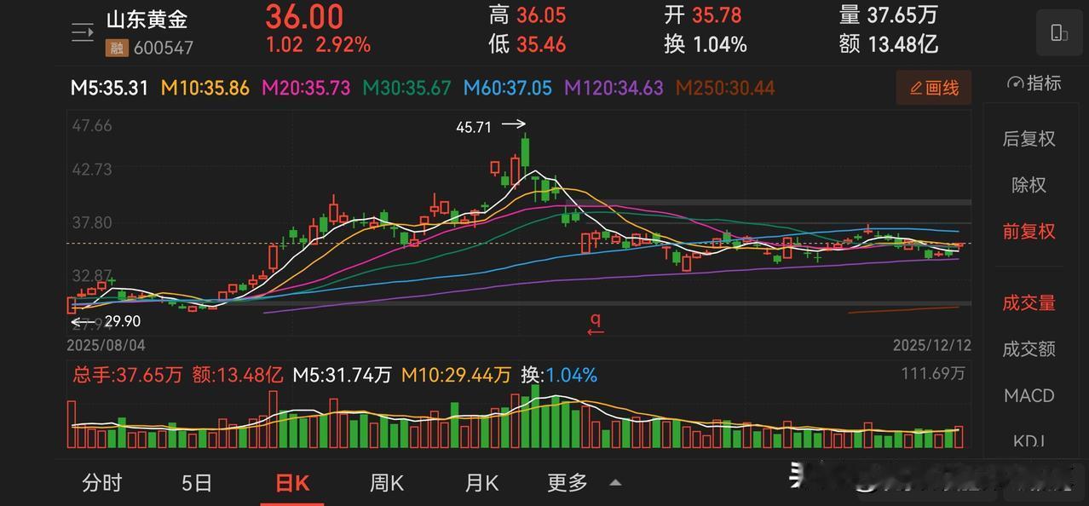Open the stock list menu icon
This screenshot has height=506, width=1089.
[83, 33]
